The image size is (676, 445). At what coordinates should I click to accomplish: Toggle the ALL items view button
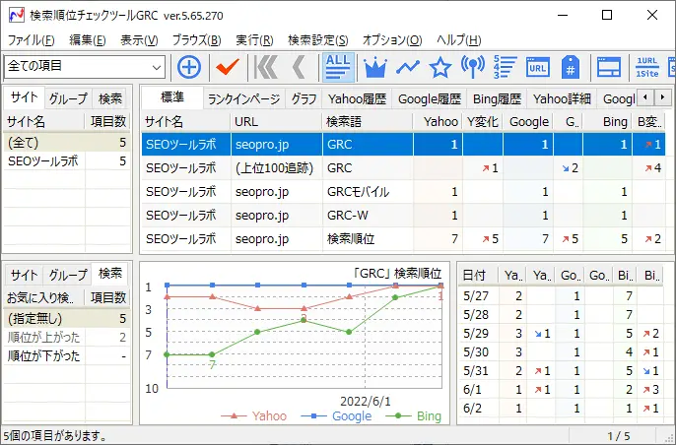(338, 67)
